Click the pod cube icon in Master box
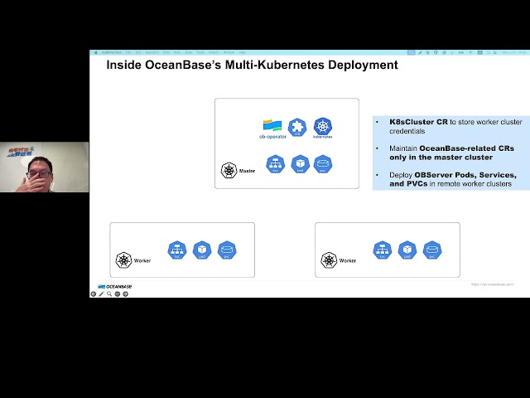 pyautogui.click(x=300, y=164)
